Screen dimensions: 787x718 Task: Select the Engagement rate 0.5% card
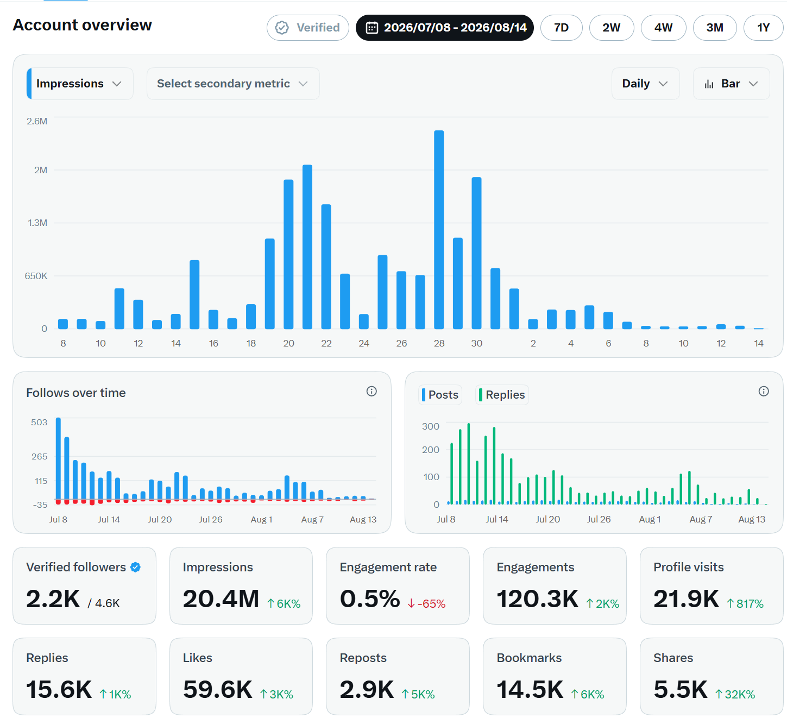pos(398,585)
